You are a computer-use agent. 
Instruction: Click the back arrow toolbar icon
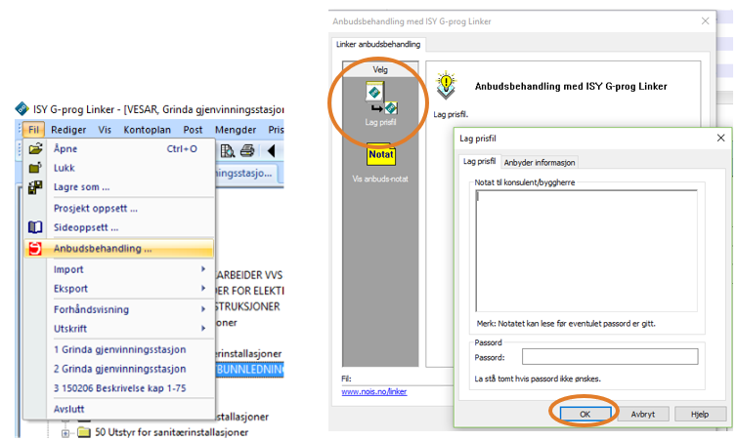[271, 150]
